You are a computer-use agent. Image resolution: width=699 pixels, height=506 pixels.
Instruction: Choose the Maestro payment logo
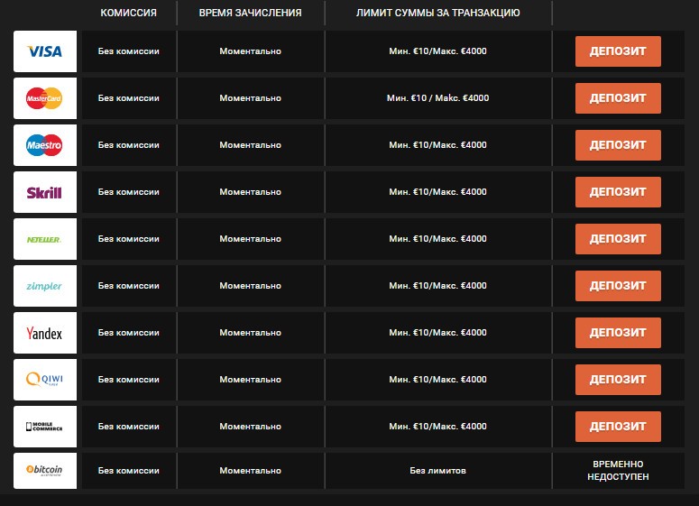[45, 145]
